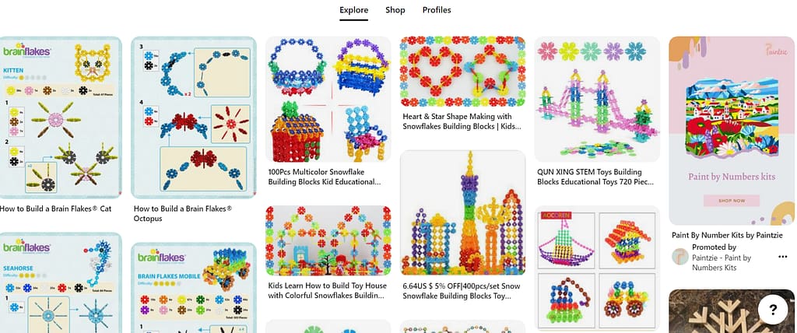This screenshot has height=333, width=797.
Task: Click the Brain Flakes Seahorse instructions pin
Action: (61, 282)
